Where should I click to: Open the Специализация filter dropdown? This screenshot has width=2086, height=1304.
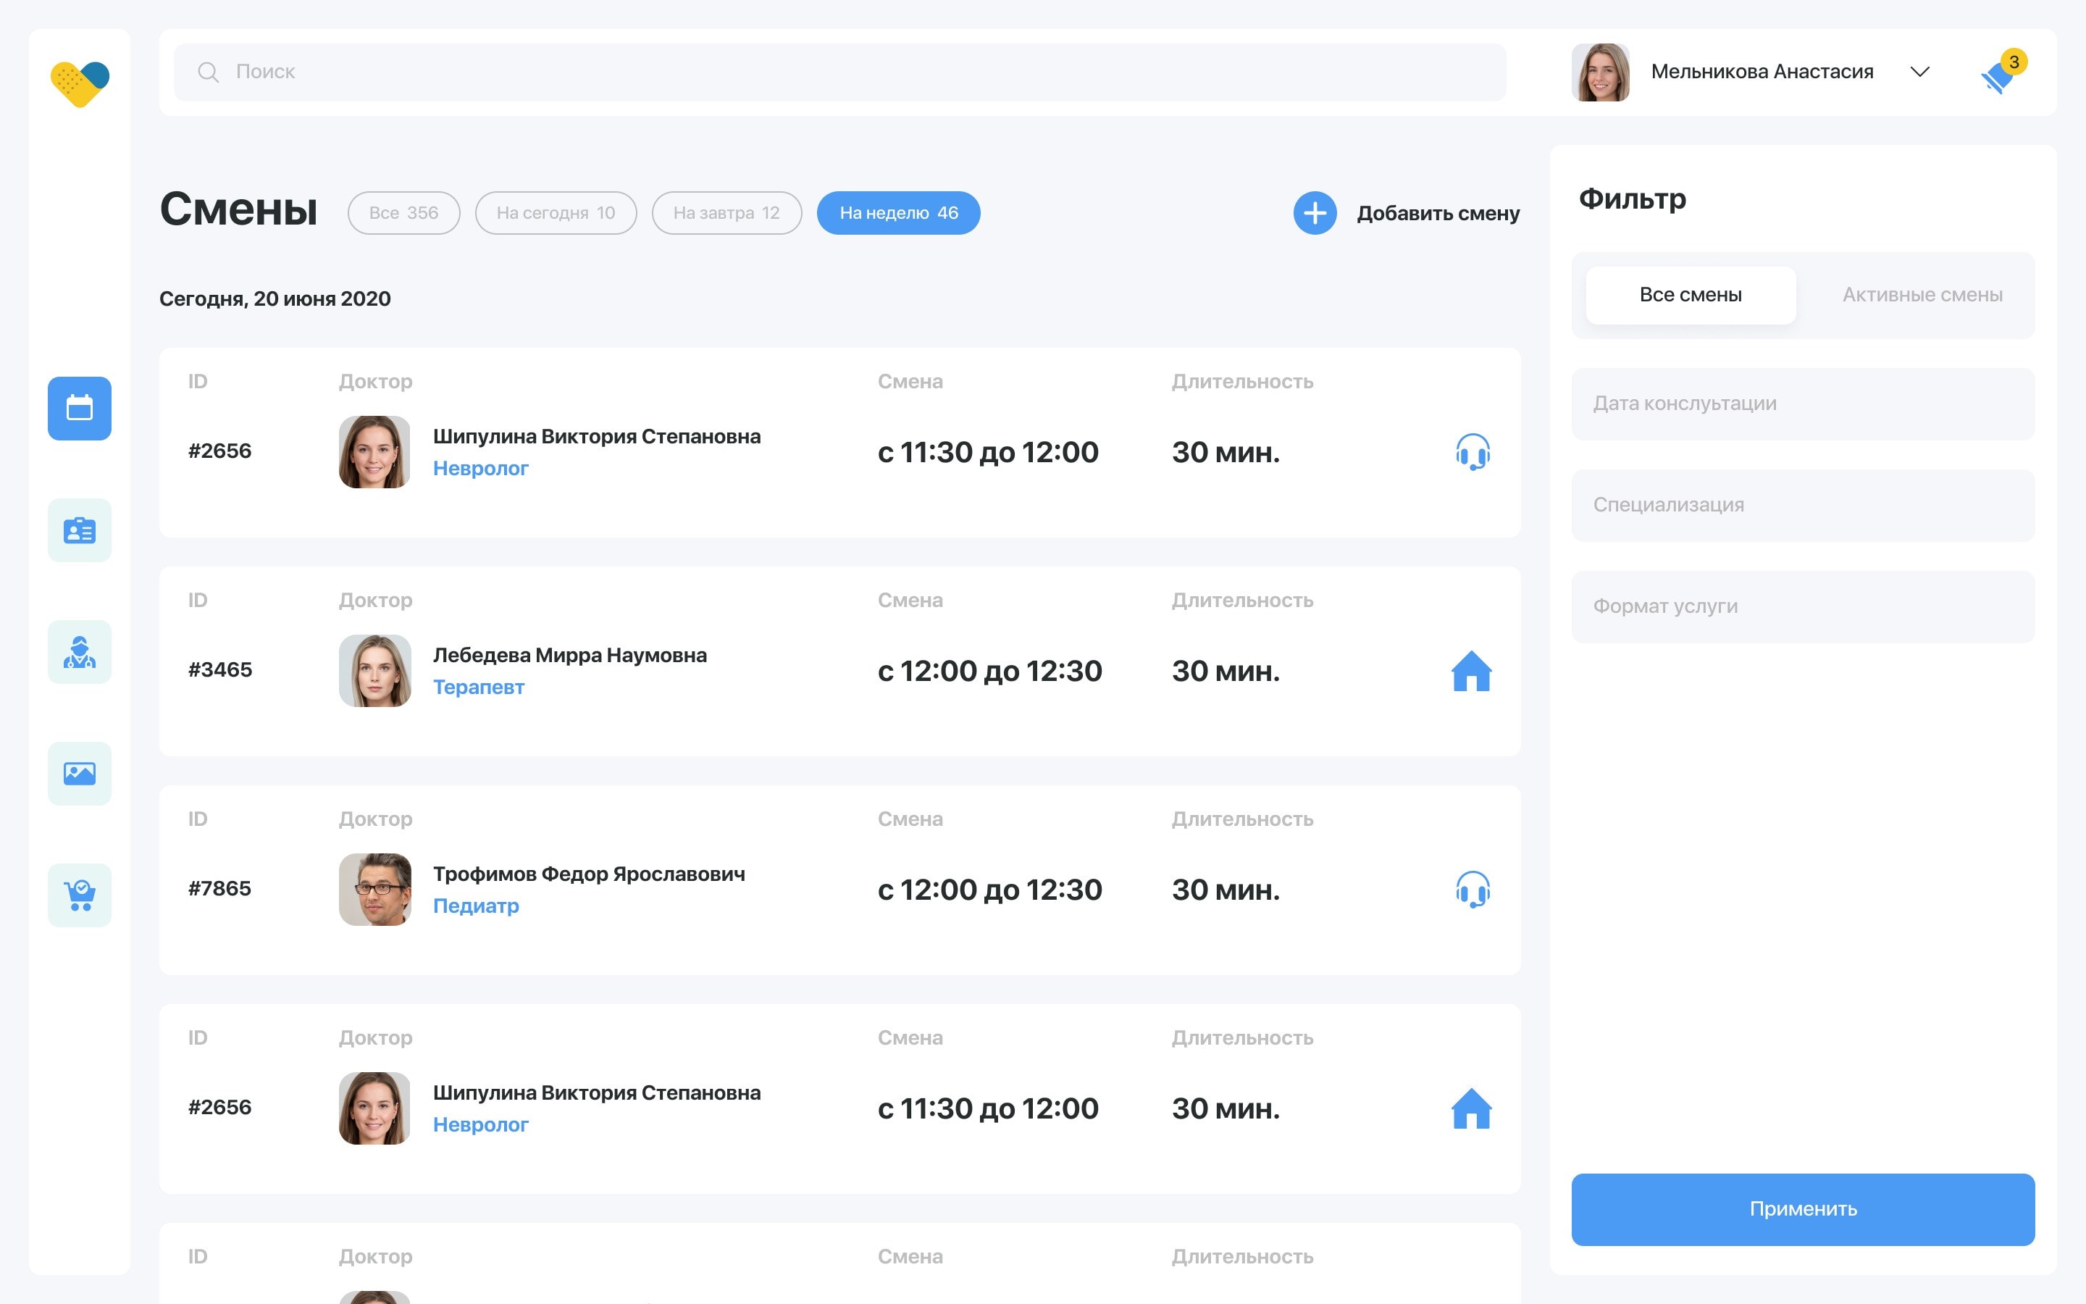[1802, 504]
